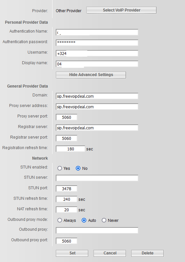The width and height of the screenshot is (185, 262).
Task: Set Outbound proxy mode to Always
Action: click(x=60, y=221)
